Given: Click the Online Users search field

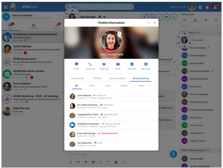Looking at the screenshot, I should pyautogui.click(x=200, y=26).
